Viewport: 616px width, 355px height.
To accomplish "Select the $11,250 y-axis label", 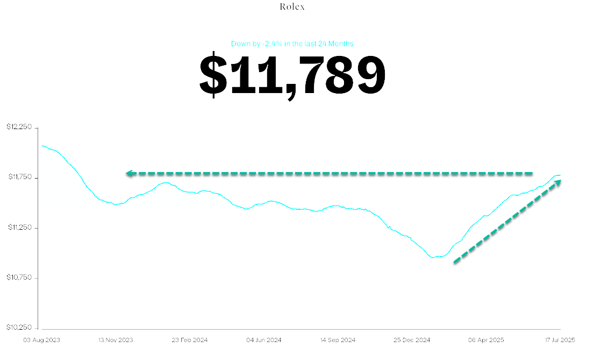I will [x=19, y=228].
